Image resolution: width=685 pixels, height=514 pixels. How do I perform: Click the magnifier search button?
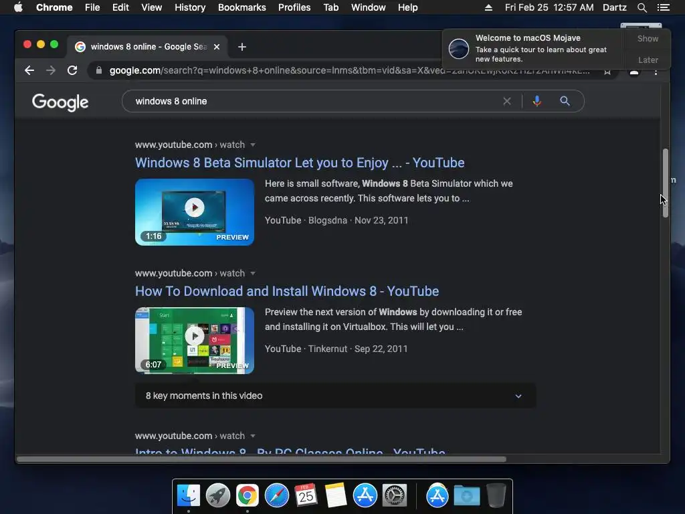[x=565, y=102]
